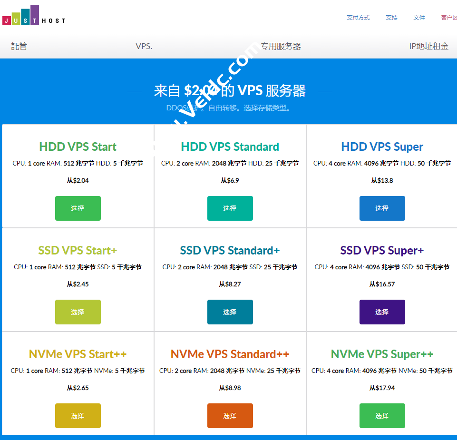Screen dimensions: 457x440
Task: Select HDD VPS Super plan
Action: click(382, 208)
